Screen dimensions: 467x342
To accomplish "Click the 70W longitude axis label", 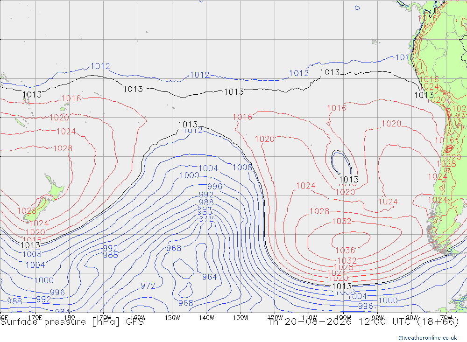I will [446, 318].
